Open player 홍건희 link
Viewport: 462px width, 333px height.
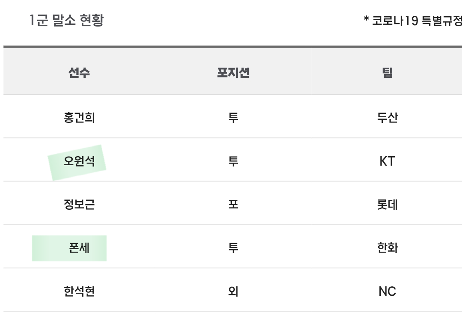(79, 118)
